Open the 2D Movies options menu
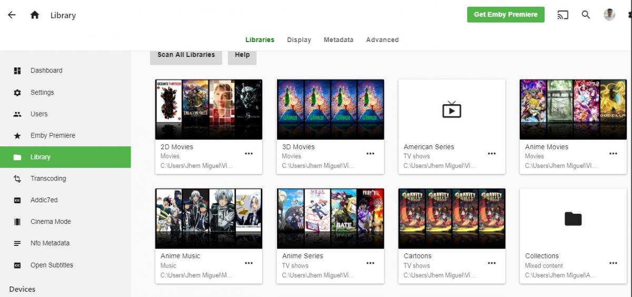632x297 pixels. (249, 154)
